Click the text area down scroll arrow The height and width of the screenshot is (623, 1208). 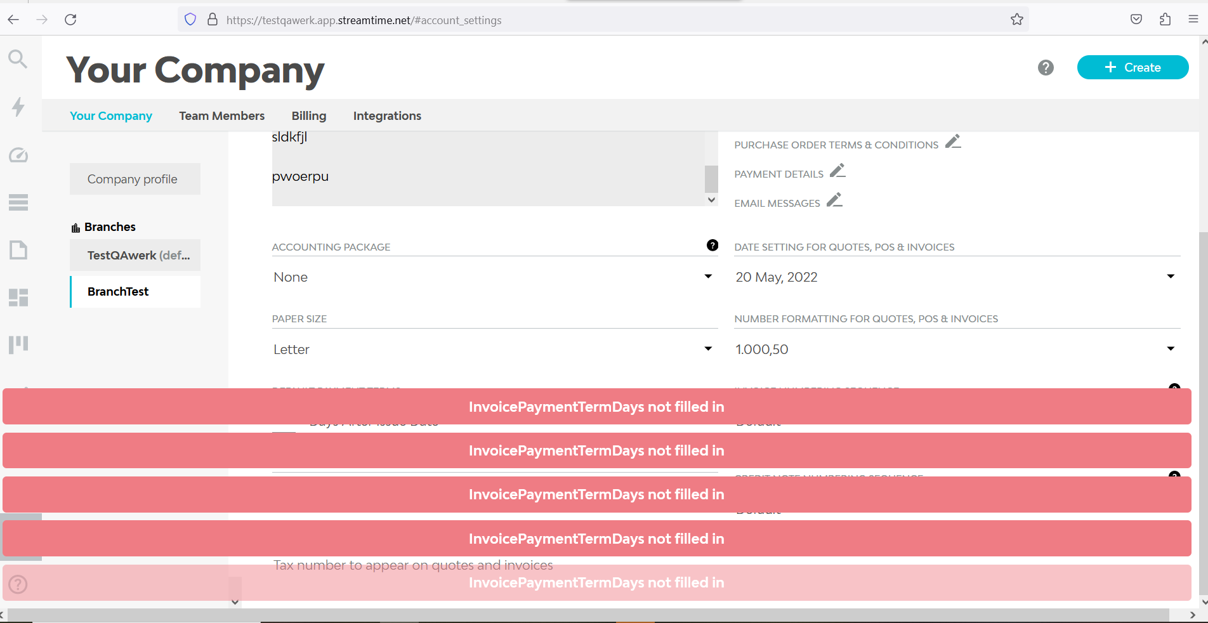click(x=711, y=200)
